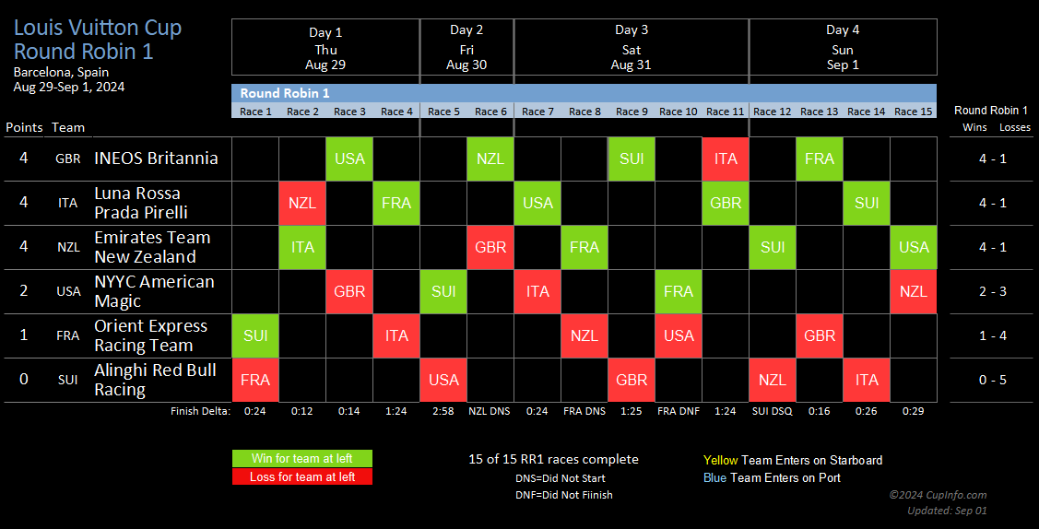Click red NZL cell in Luna Rossa row
Image resolution: width=1039 pixels, height=529 pixels.
pyautogui.click(x=302, y=204)
